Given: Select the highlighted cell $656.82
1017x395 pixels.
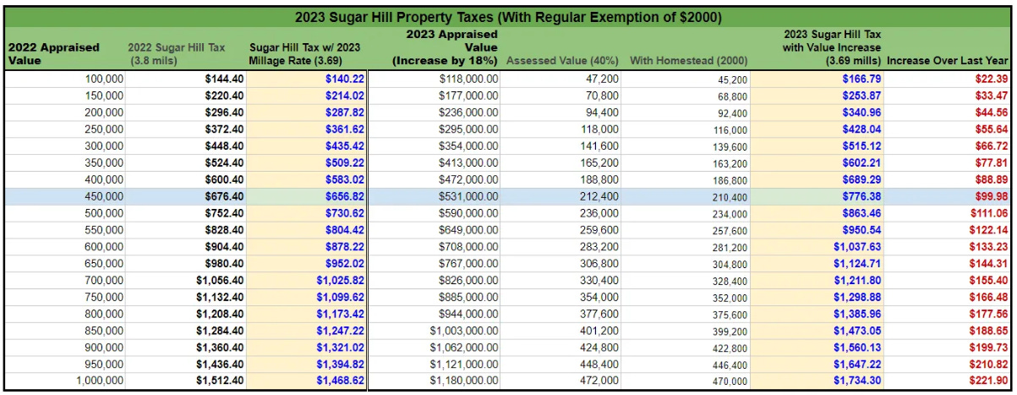Looking at the screenshot, I should [x=306, y=196].
